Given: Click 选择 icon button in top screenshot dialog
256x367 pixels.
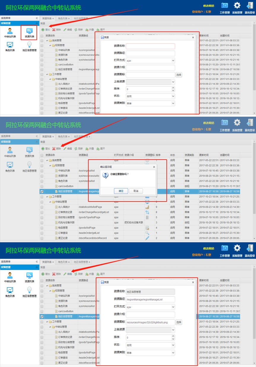Looking at the screenshot, I should pos(179,75).
